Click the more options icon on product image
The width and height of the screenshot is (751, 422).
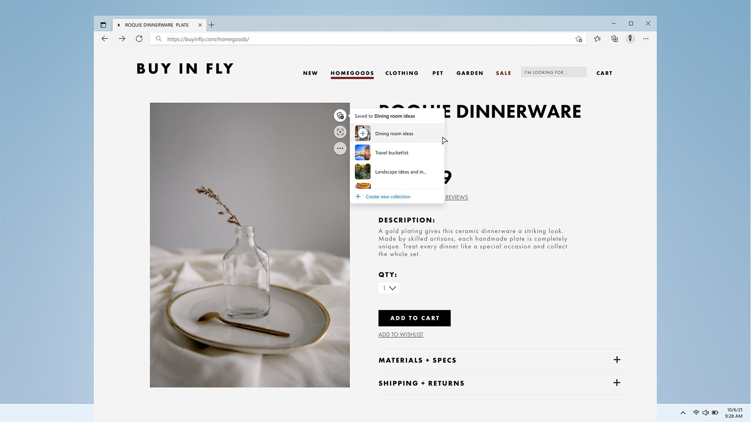pos(340,148)
